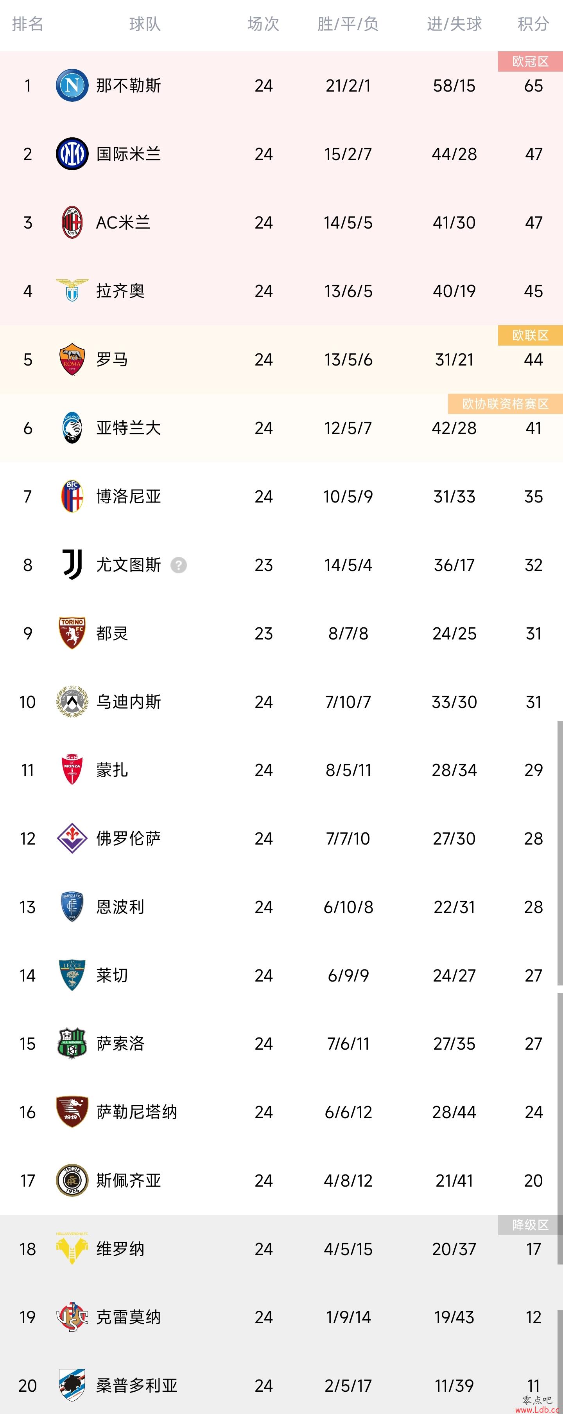Open the 萨勒尼塔纳 team name
563x1414 pixels.
tap(136, 1111)
